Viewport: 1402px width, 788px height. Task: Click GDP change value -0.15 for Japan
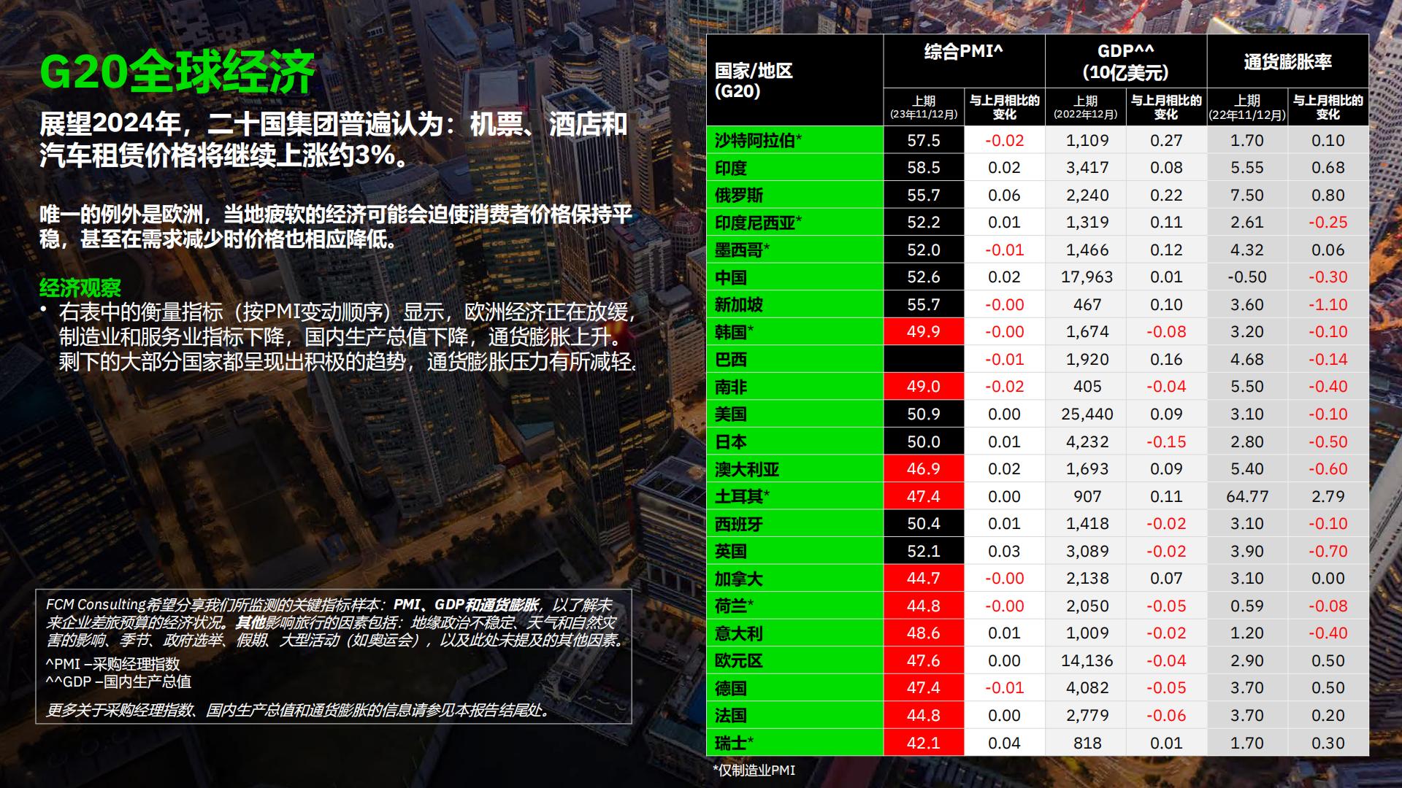(x=1166, y=441)
